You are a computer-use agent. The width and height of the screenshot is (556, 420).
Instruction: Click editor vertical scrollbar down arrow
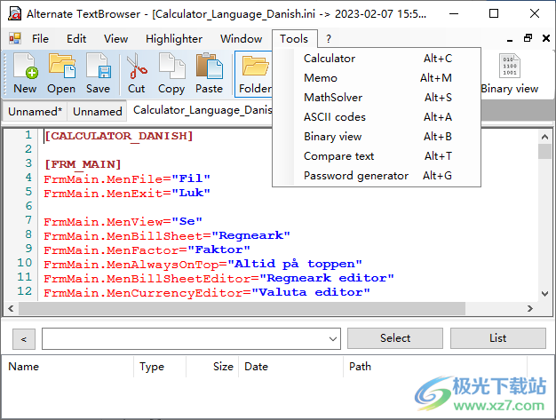544,294
